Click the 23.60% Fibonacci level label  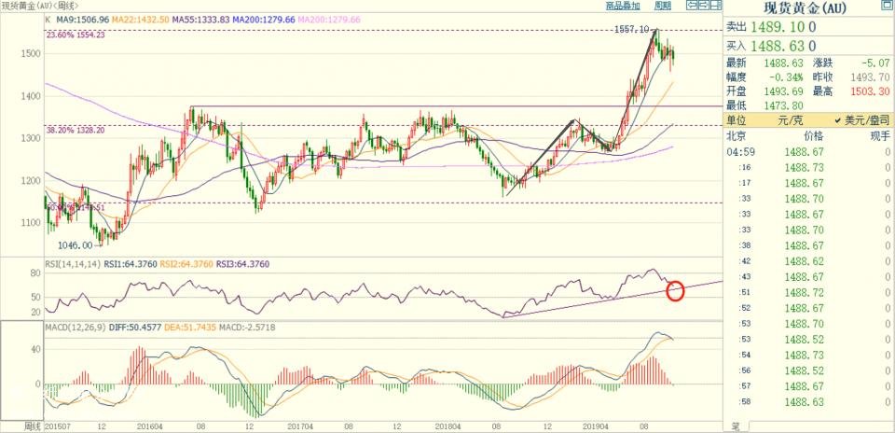pyautogui.click(x=76, y=35)
